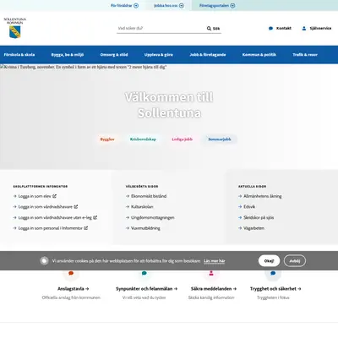The image size is (338, 338).
Task: Open the Jobb & företagande menu
Action: [x=208, y=55]
